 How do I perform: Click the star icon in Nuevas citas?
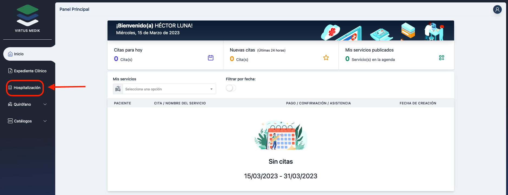tap(326, 58)
